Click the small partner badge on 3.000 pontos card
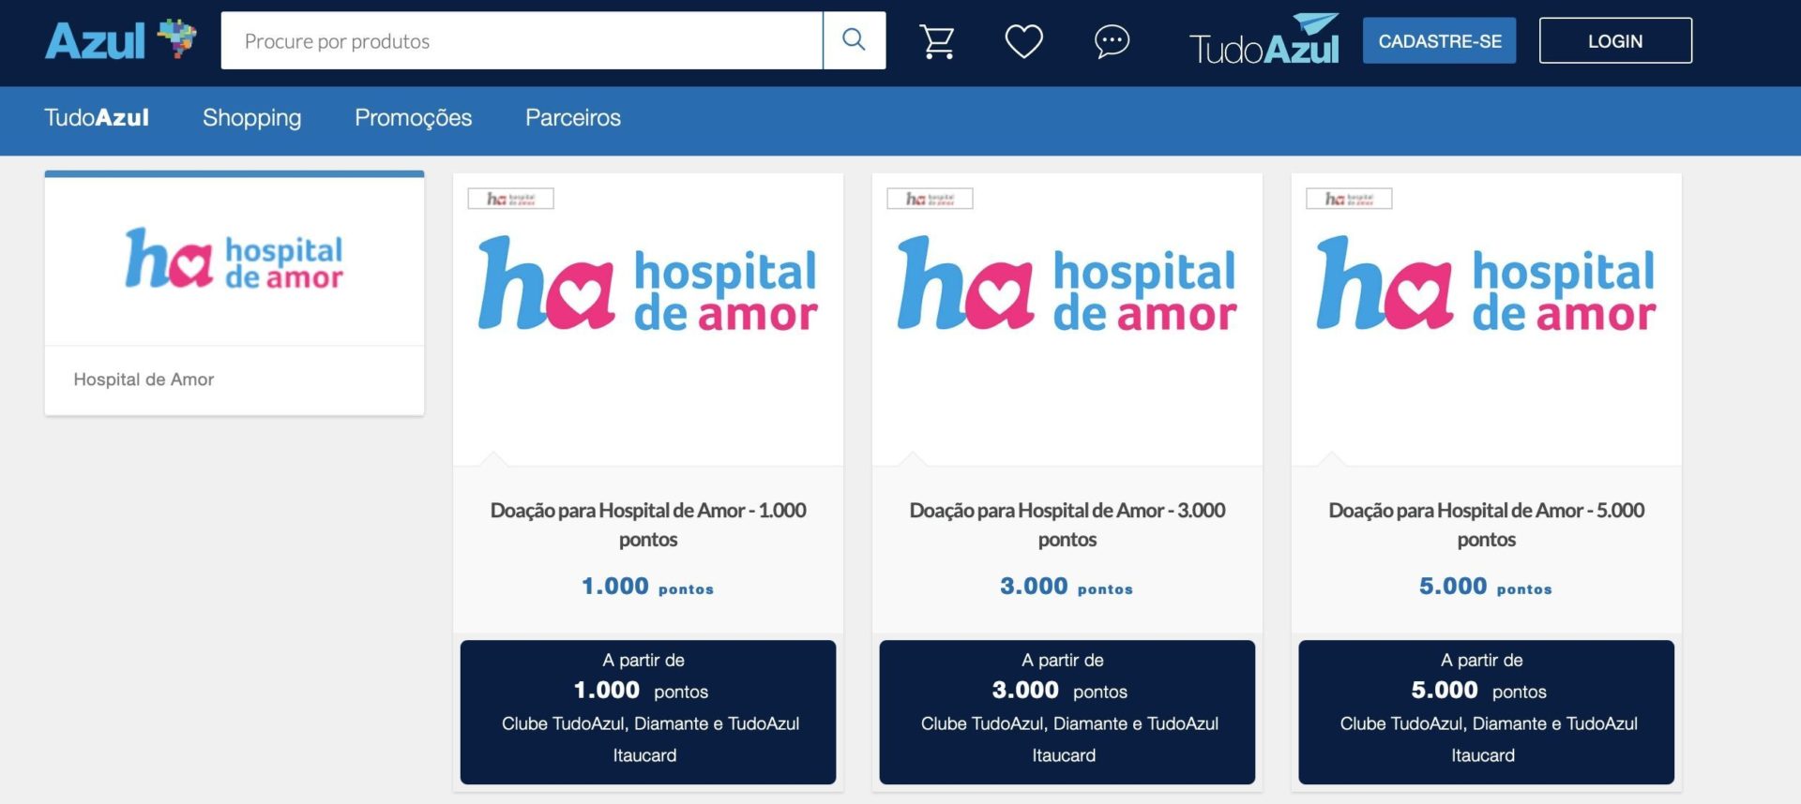 click(930, 199)
